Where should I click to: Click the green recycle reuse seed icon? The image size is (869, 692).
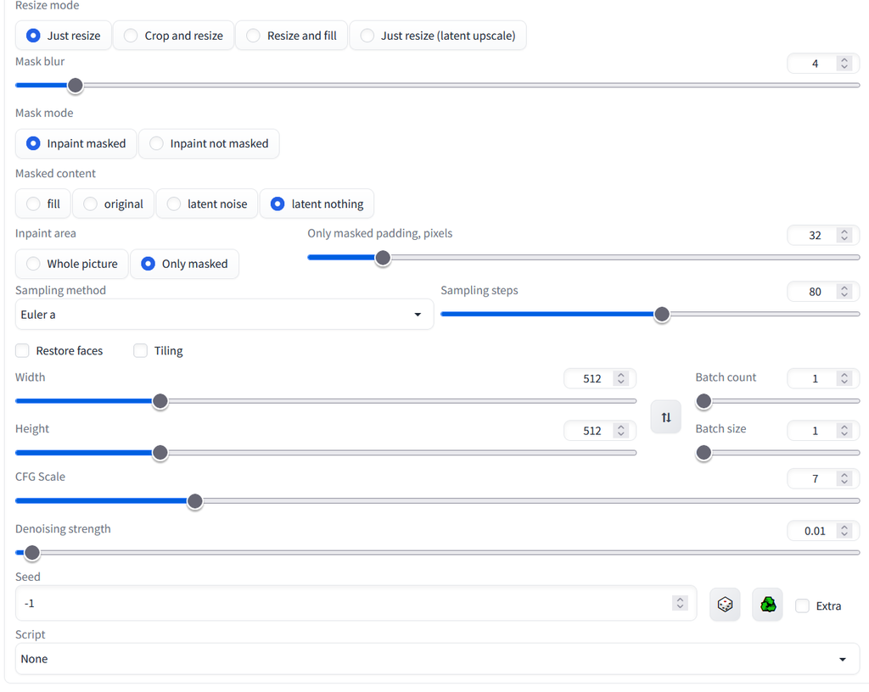(x=767, y=605)
